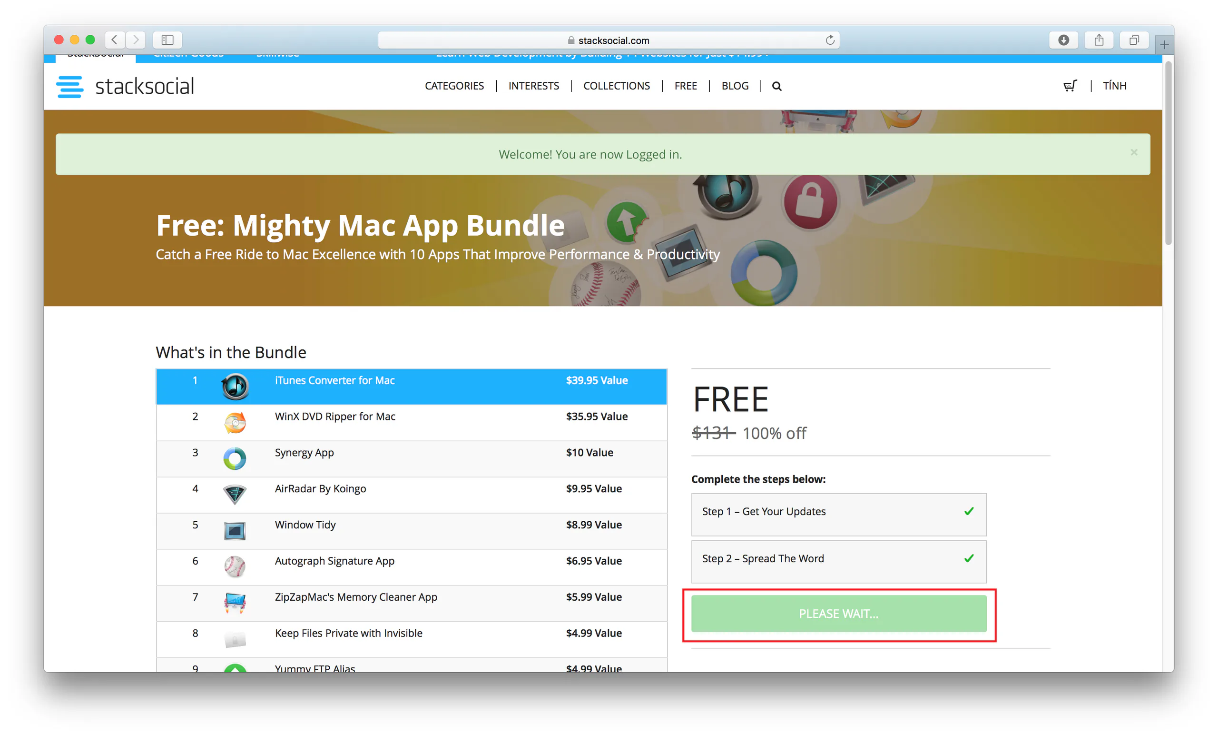The height and width of the screenshot is (735, 1218).
Task: Reload the page with the refresh icon
Action: click(830, 40)
